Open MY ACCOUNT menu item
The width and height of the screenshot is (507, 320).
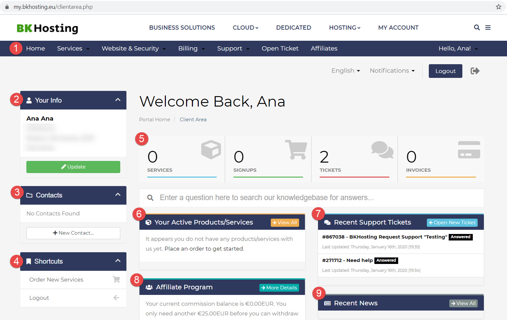[398, 28]
